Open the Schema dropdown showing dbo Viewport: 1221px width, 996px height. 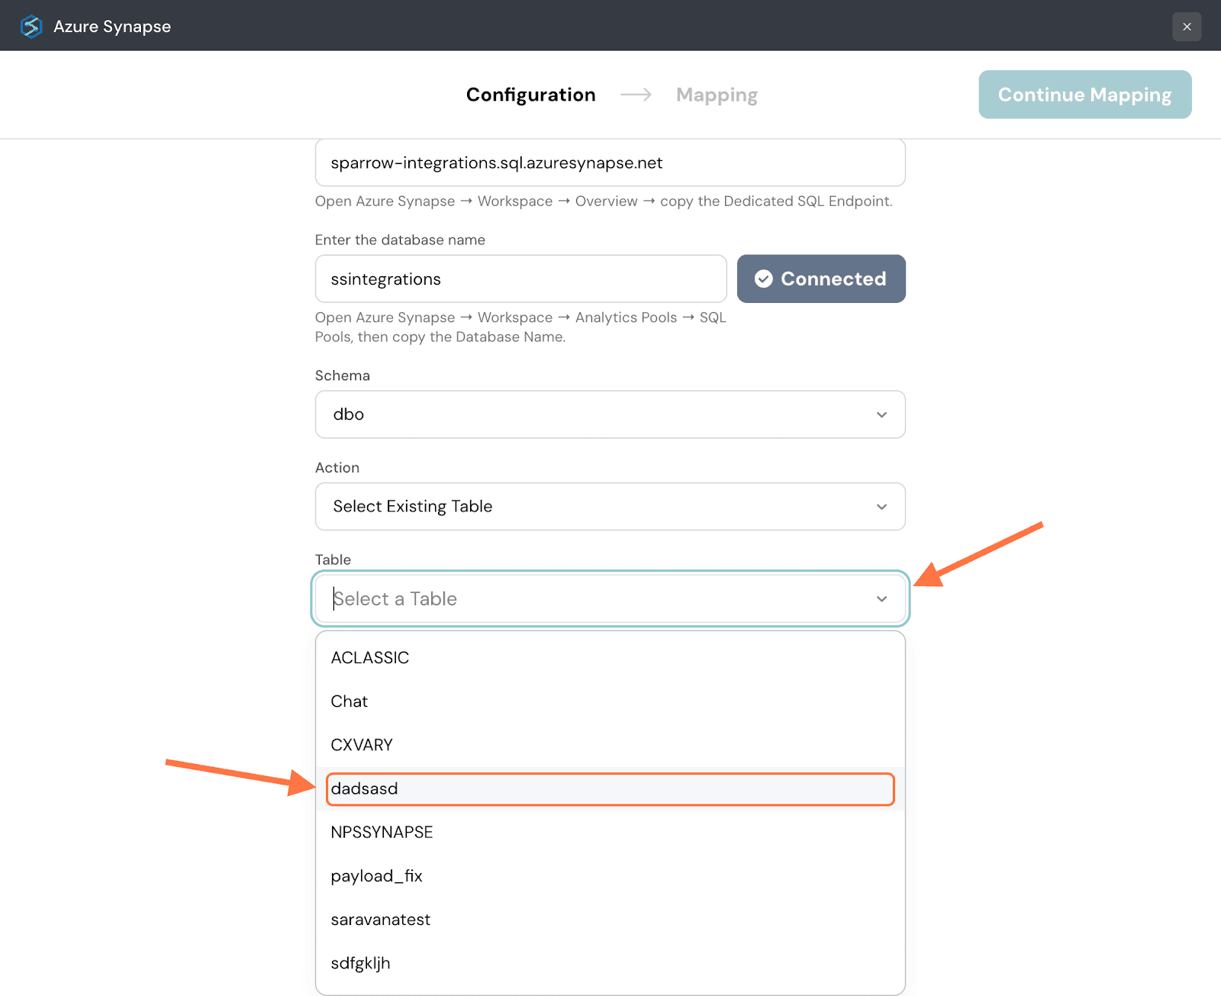610,414
